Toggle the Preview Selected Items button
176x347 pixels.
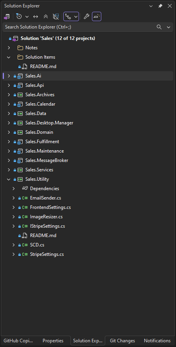click(x=97, y=16)
